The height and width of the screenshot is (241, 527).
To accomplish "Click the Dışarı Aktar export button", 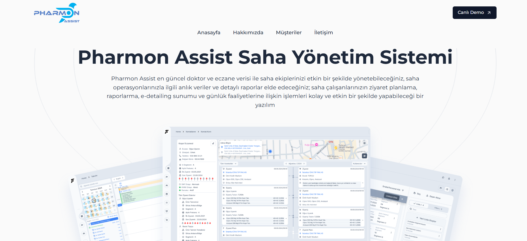I will coord(433,197).
